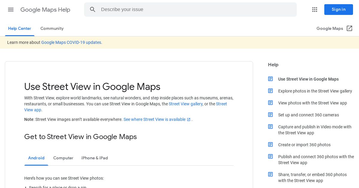Screen dimensions: 359x188
Task: Open Explore photos in the Street View gallery
Action: pos(315,91)
